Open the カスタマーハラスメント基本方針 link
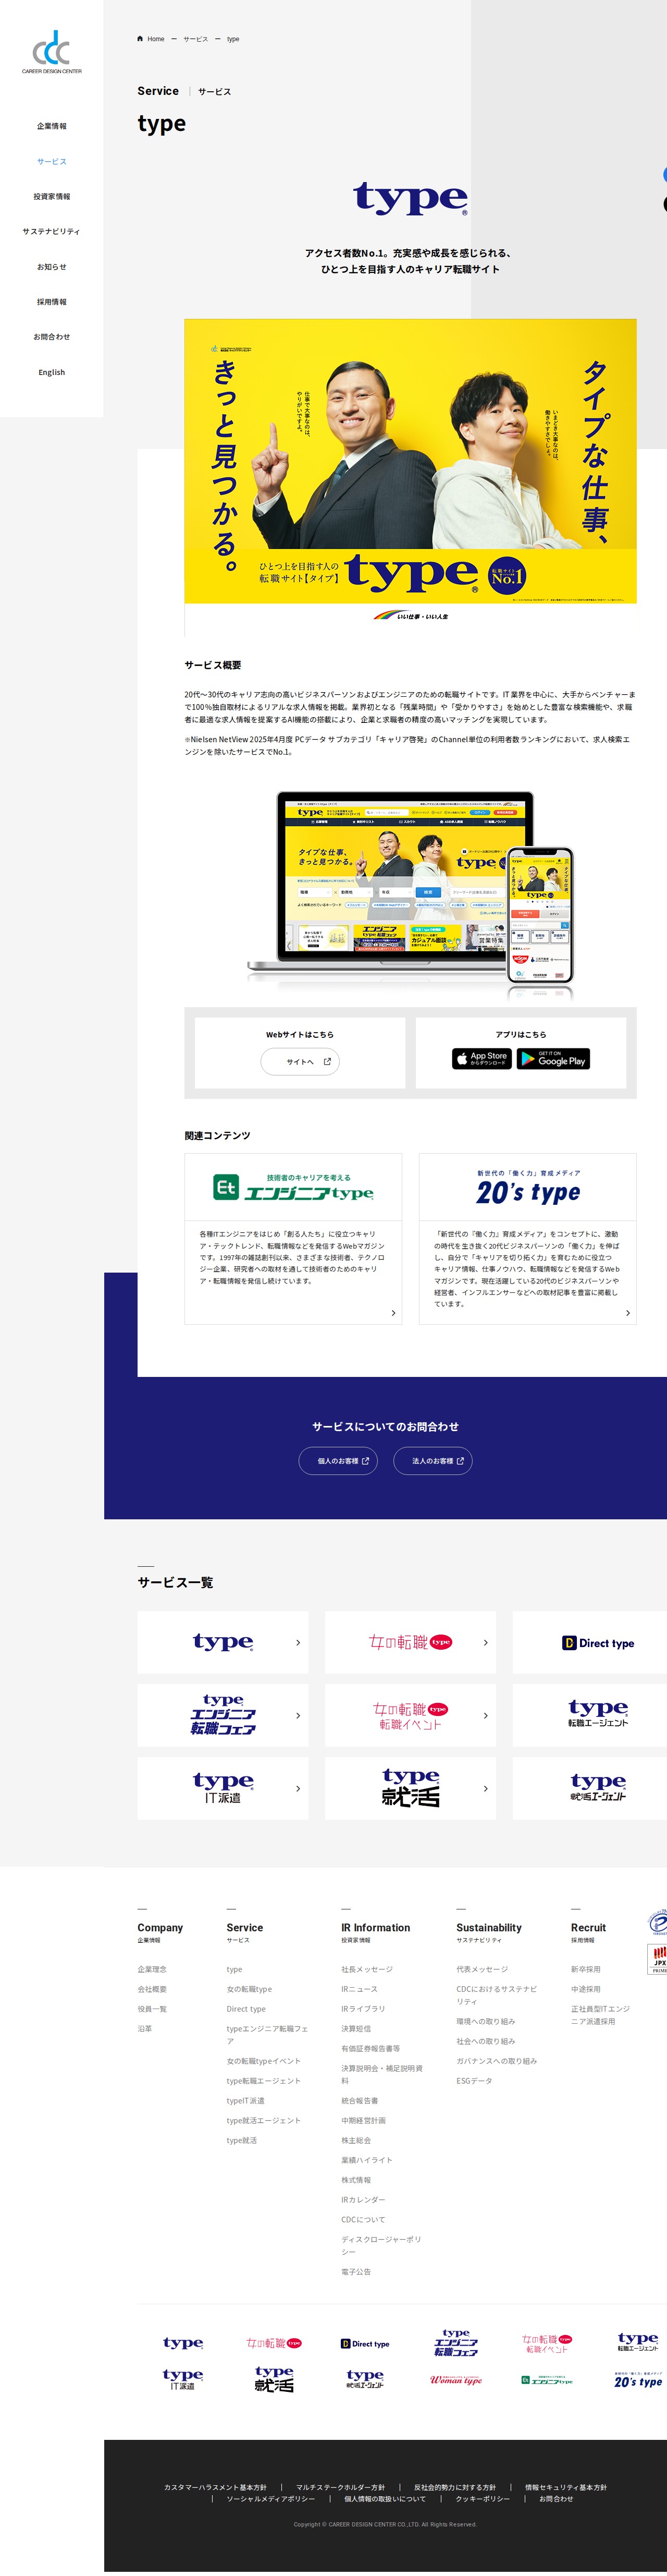667x2576 pixels. (216, 2487)
